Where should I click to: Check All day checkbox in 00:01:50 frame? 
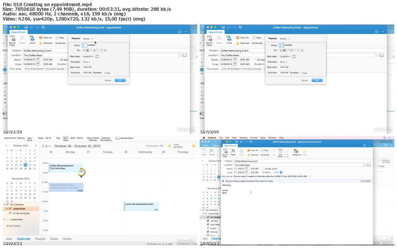pyautogui.click(x=58, y=60)
